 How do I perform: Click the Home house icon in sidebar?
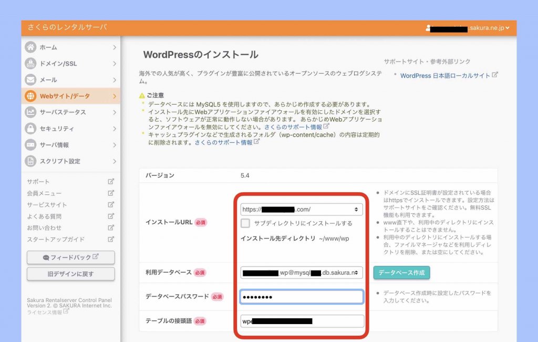(x=30, y=47)
